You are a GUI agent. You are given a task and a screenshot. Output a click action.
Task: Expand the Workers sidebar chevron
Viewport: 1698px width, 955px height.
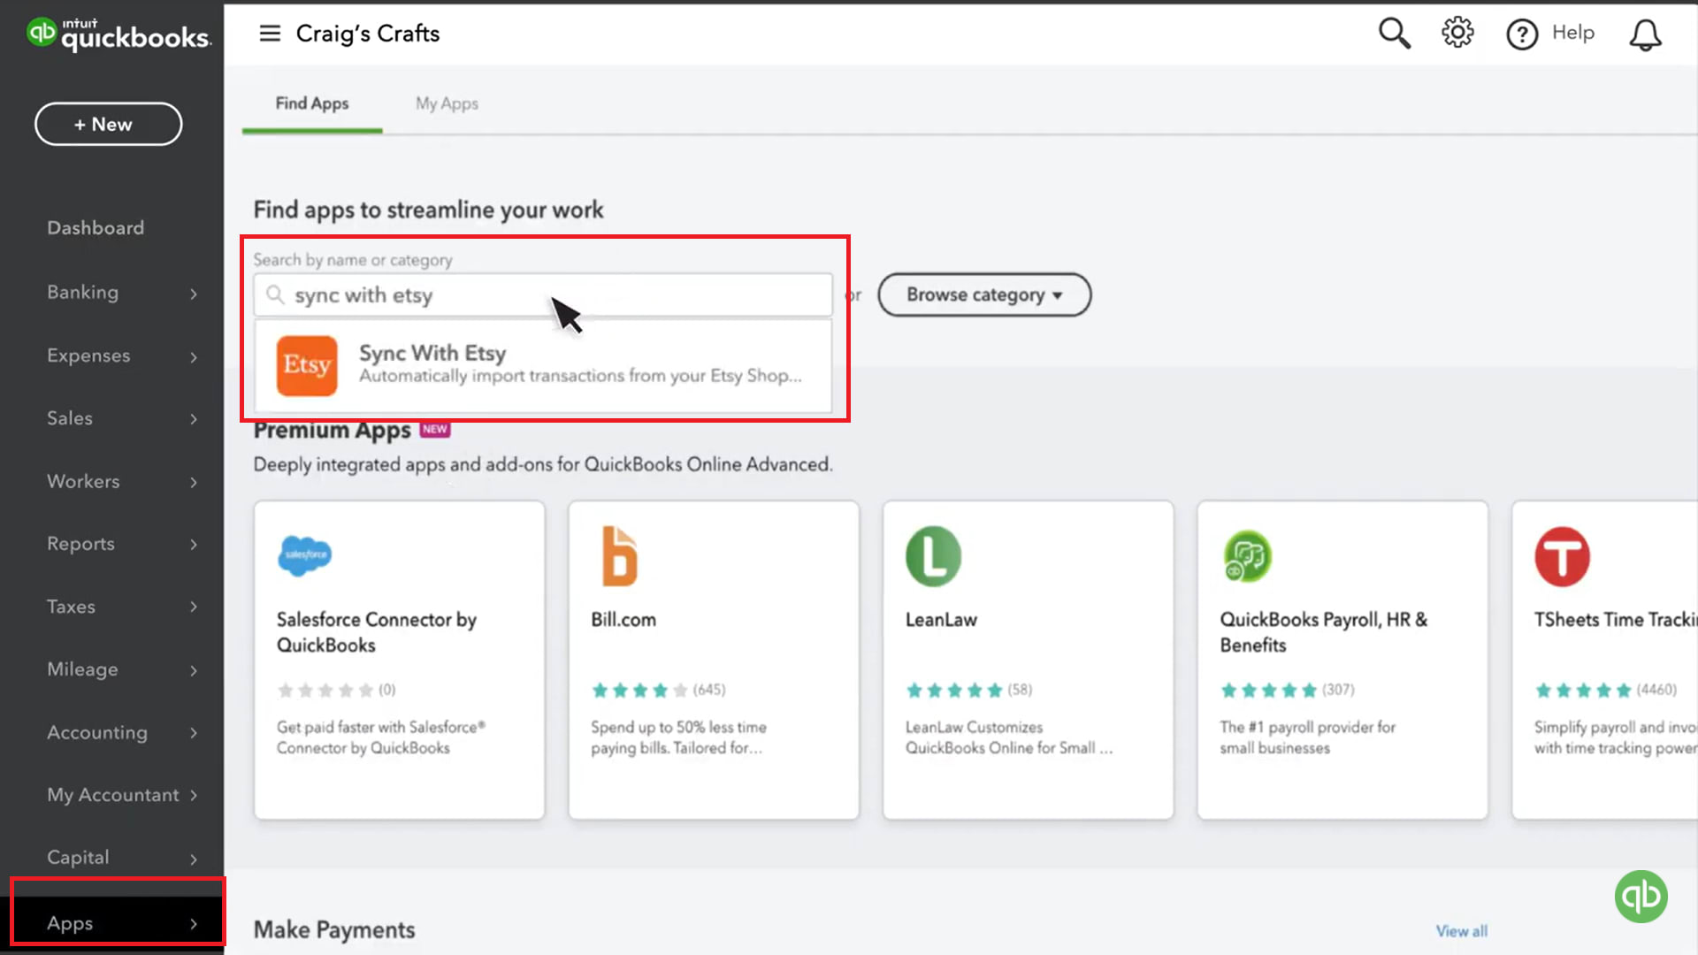click(x=194, y=483)
